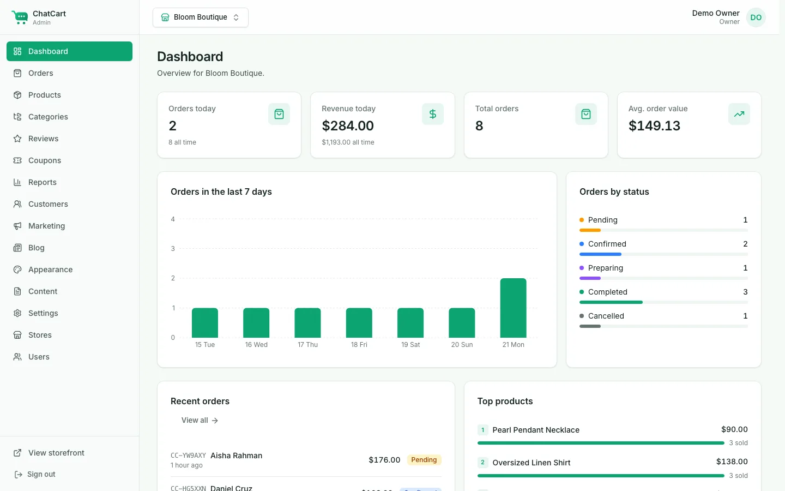Open the Bloom Boutique store selector
The image size is (785, 491).
coord(201,17)
